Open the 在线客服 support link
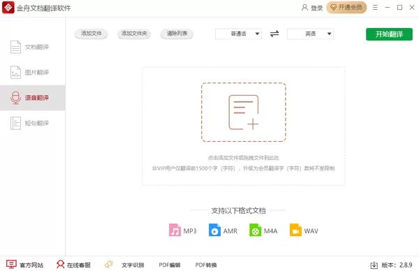 coord(79,265)
